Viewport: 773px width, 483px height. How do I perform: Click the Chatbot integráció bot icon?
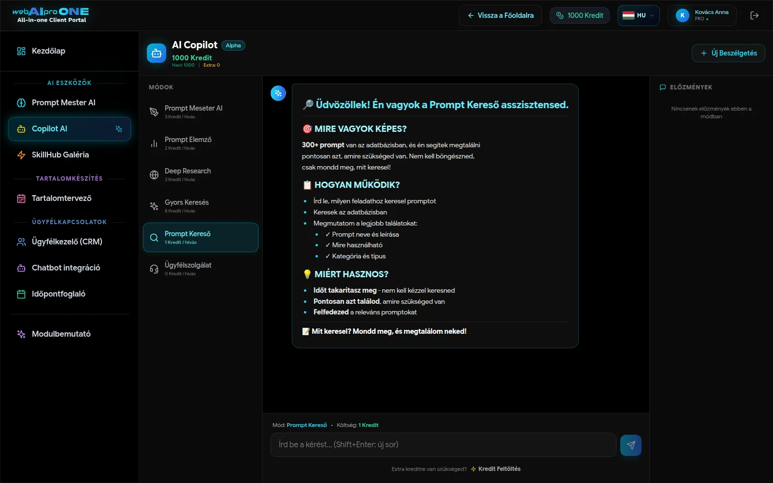(x=21, y=268)
